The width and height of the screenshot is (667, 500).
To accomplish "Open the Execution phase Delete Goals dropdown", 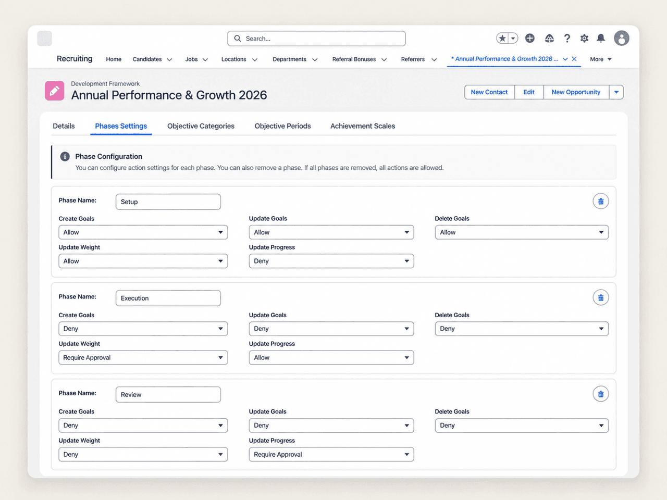I will pos(522,329).
